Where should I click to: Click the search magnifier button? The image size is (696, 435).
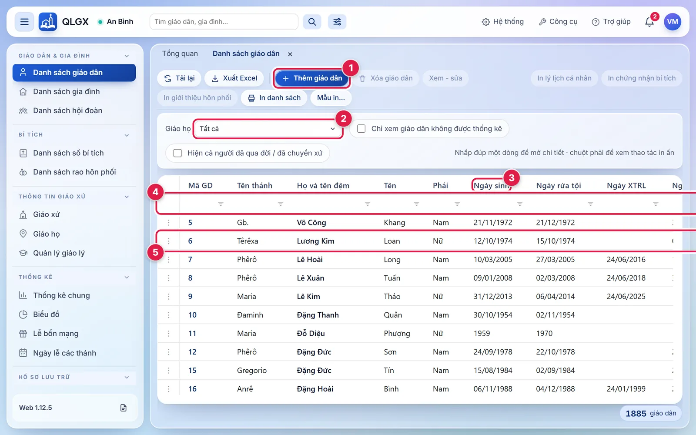click(312, 22)
